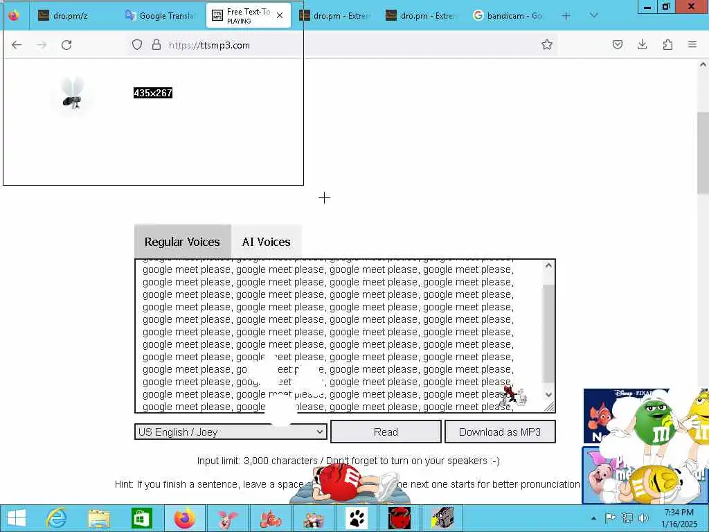
Task: Go back using the browser back arrow
Action: coord(17,45)
